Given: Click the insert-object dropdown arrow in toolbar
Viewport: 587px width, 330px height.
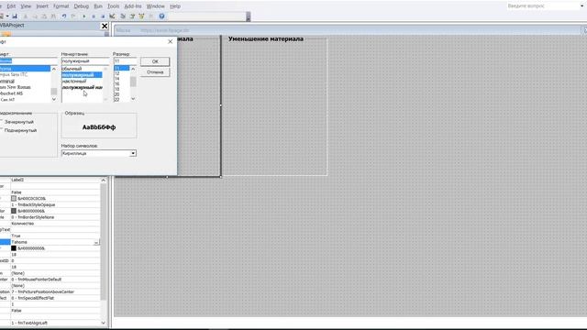Looking at the screenshot, I should tap(7, 16).
